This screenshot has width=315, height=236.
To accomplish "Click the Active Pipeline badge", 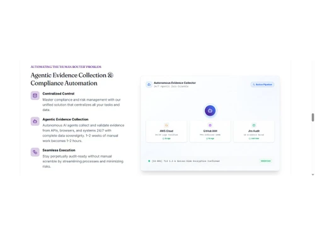I will tap(262, 84).
